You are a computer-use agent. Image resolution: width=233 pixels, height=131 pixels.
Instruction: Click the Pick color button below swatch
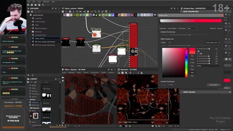pyautogui.click(x=192, y=56)
